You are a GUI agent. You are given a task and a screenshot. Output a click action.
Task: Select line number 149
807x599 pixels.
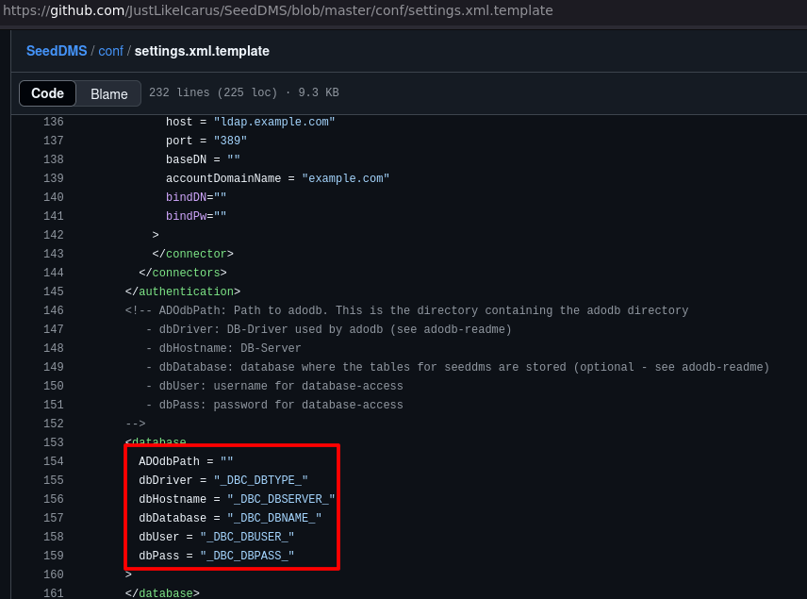pyautogui.click(x=54, y=367)
